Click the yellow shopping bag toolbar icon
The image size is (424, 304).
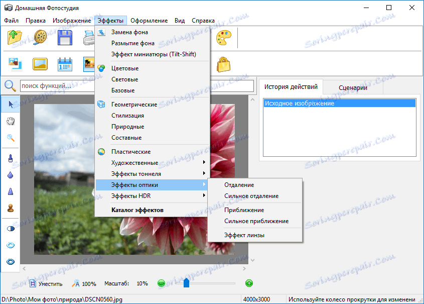224,64
